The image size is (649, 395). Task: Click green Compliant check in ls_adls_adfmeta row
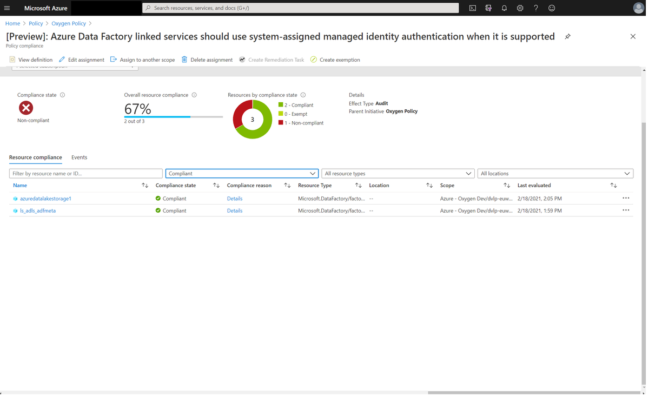click(158, 211)
